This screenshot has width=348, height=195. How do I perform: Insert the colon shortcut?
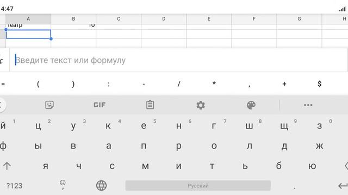click(x=109, y=84)
